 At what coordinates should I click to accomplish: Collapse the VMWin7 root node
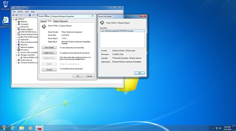tap(14, 19)
